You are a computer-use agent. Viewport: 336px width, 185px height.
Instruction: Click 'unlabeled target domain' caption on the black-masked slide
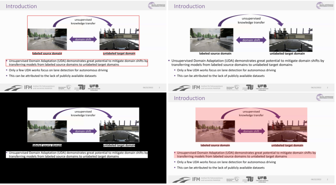(x=119, y=145)
